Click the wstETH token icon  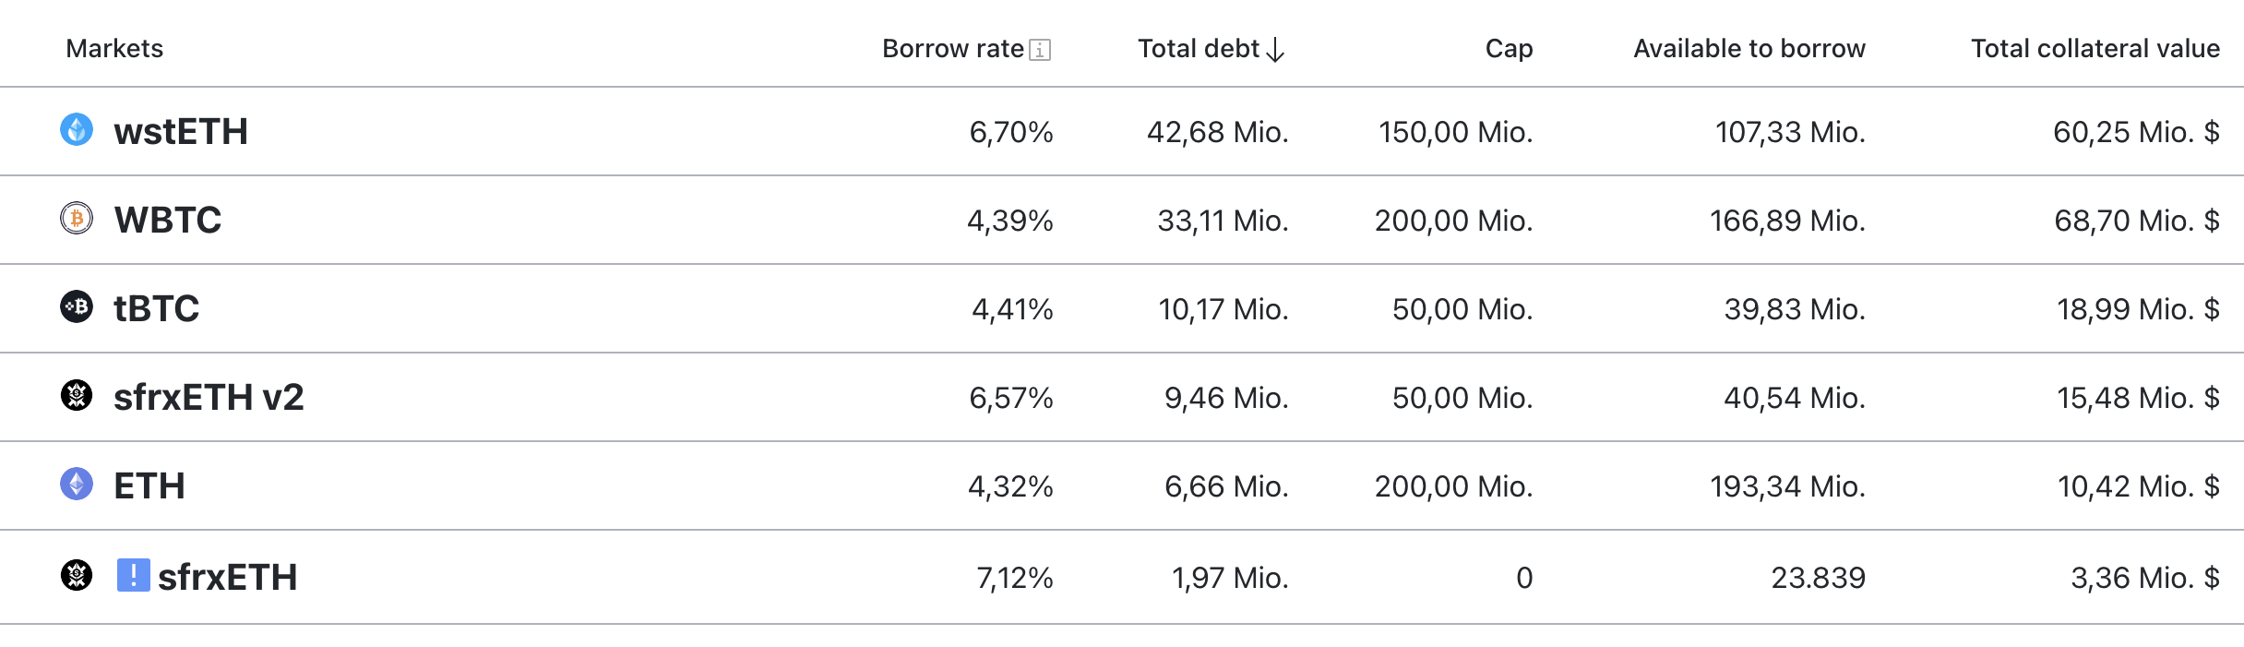[x=77, y=129]
